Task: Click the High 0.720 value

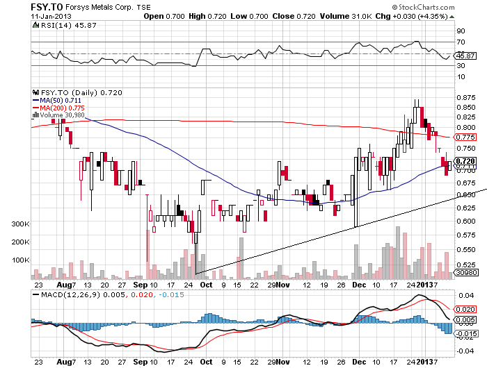Action: tap(207, 16)
